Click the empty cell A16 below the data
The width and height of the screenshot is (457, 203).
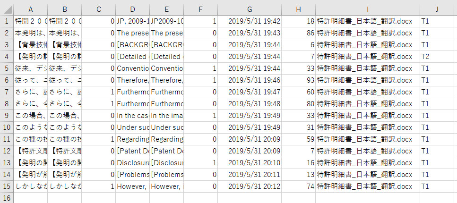31,198
